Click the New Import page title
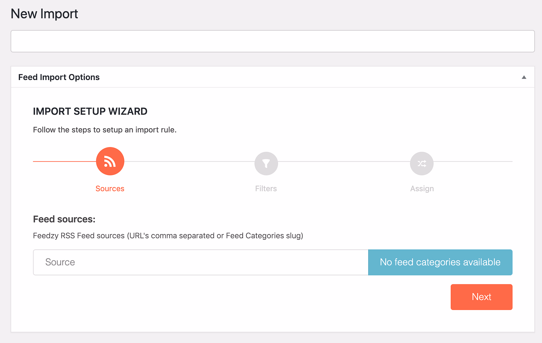 (x=44, y=14)
